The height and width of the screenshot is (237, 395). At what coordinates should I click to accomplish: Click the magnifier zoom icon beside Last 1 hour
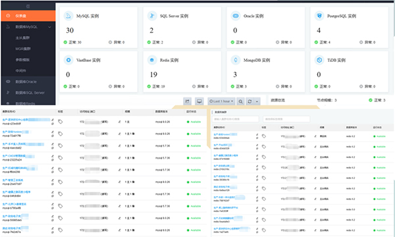(240, 101)
